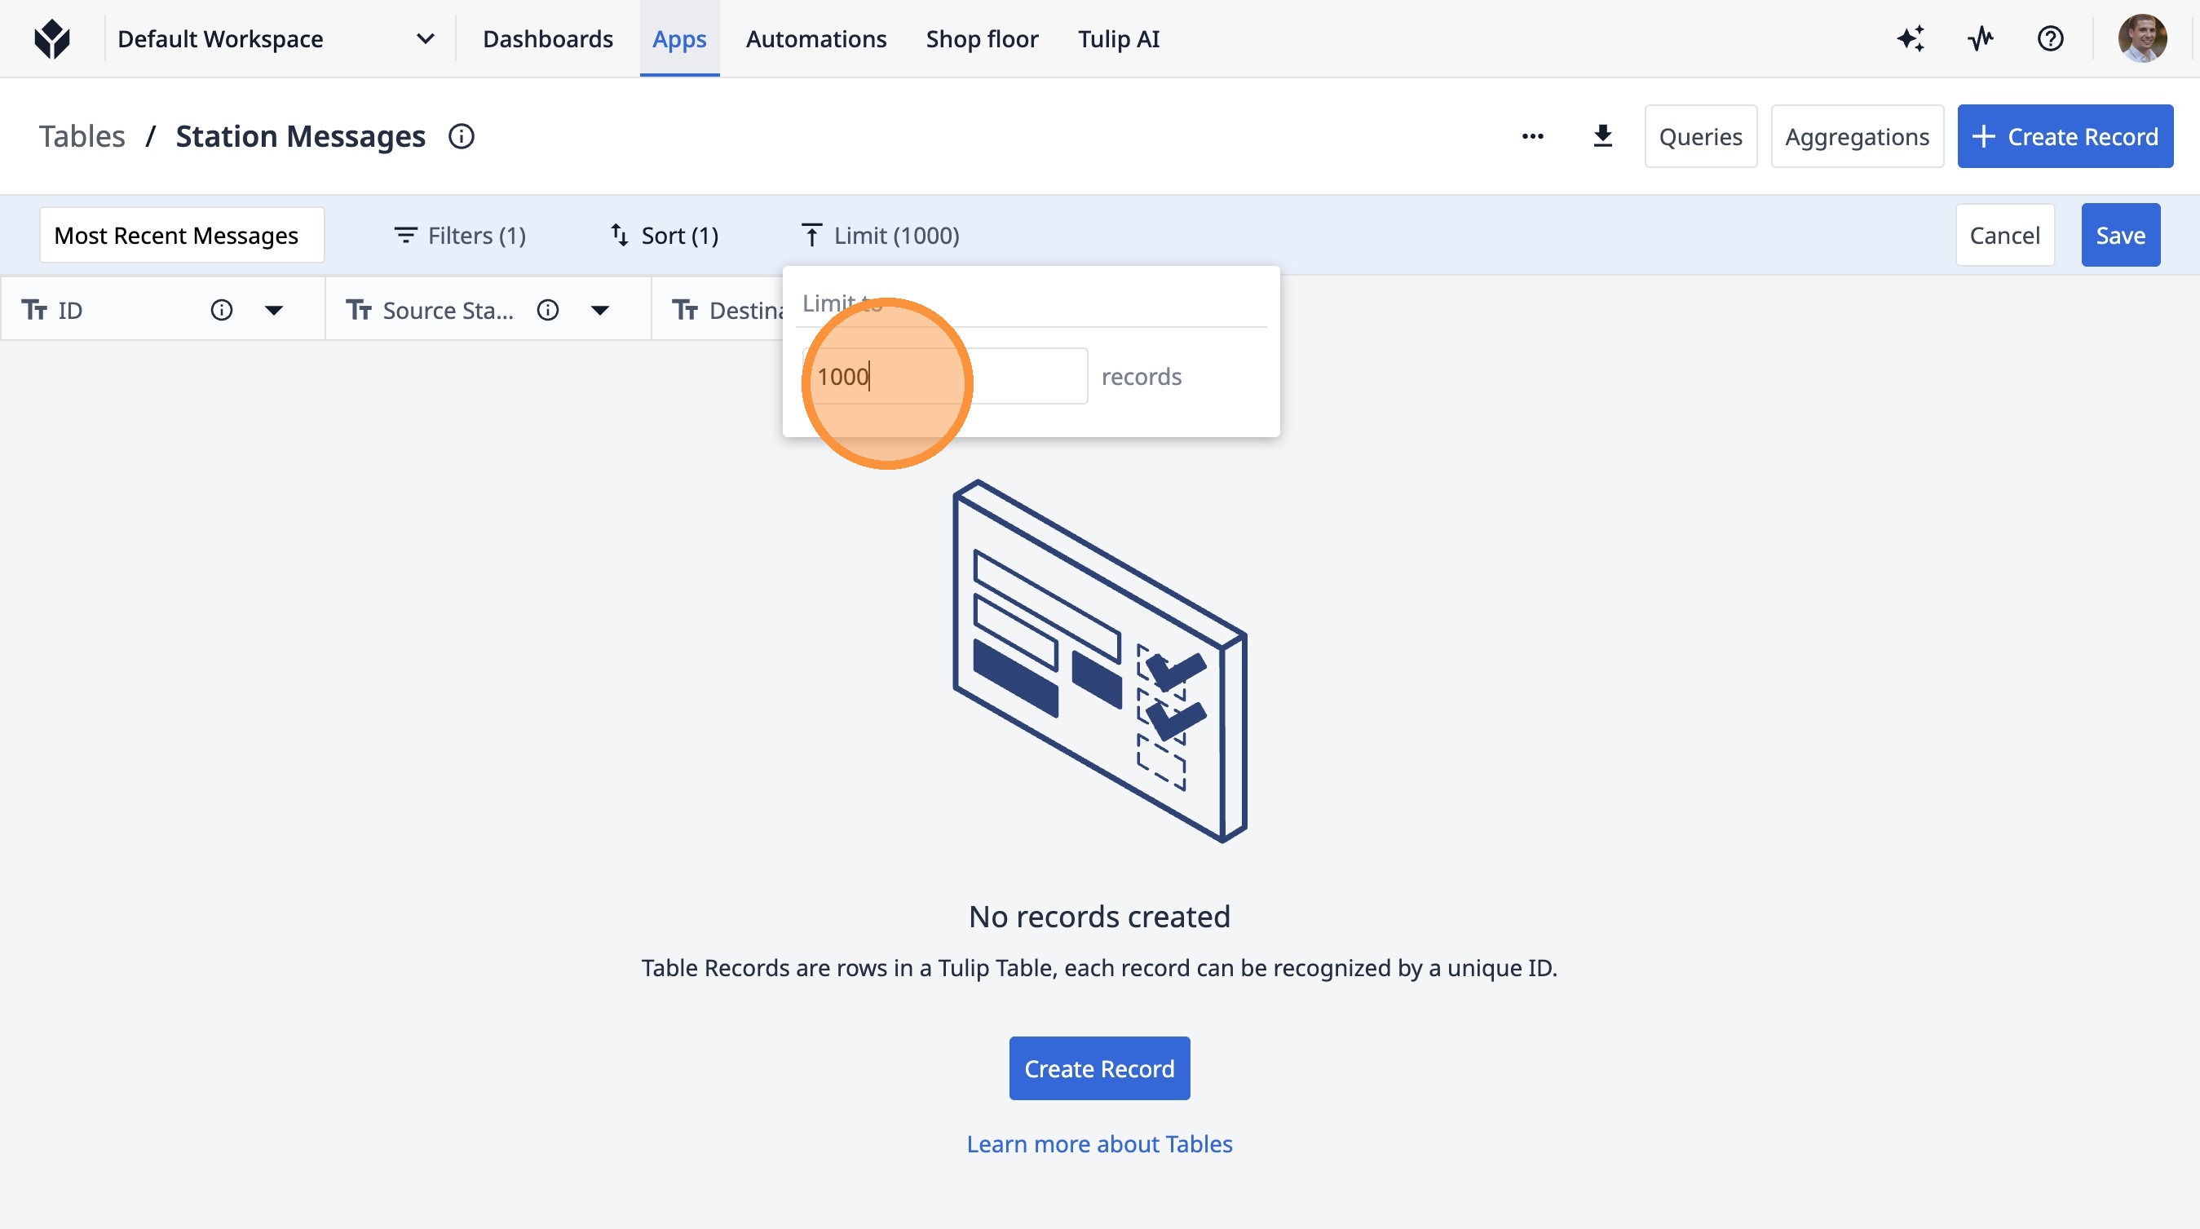This screenshot has height=1229, width=2200.
Task: Click Source Station column info icon
Action: [x=547, y=310]
